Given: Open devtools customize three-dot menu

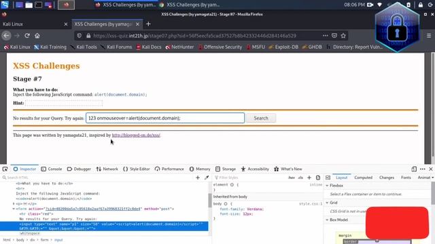Looking at the screenshot, I should pyautogui.click(x=423, y=169).
